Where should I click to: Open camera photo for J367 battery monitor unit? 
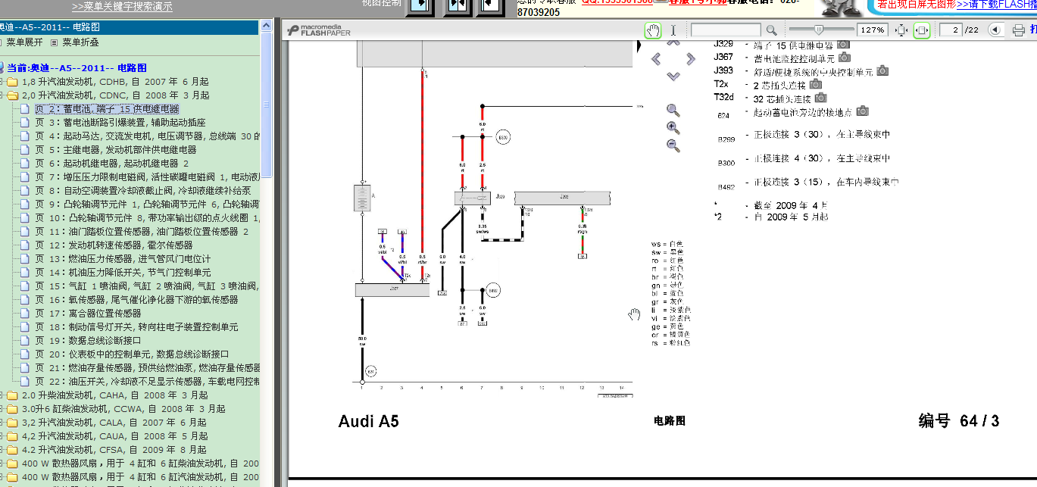click(844, 57)
